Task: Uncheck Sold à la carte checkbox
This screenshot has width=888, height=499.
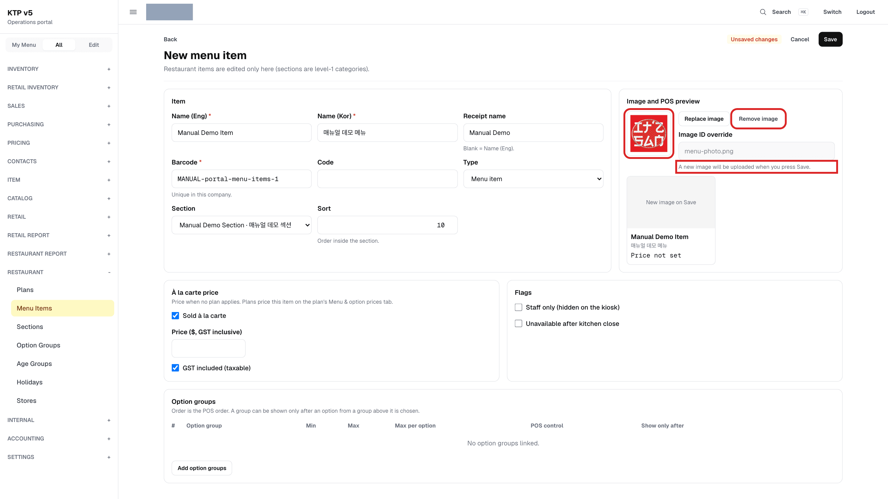Action: point(175,315)
